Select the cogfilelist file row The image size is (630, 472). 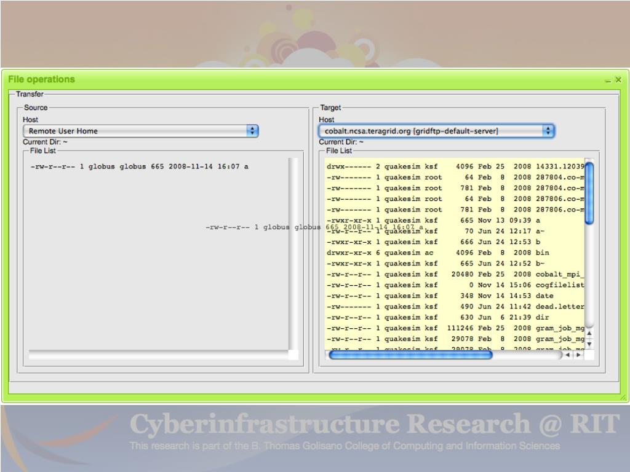pyautogui.click(x=455, y=285)
